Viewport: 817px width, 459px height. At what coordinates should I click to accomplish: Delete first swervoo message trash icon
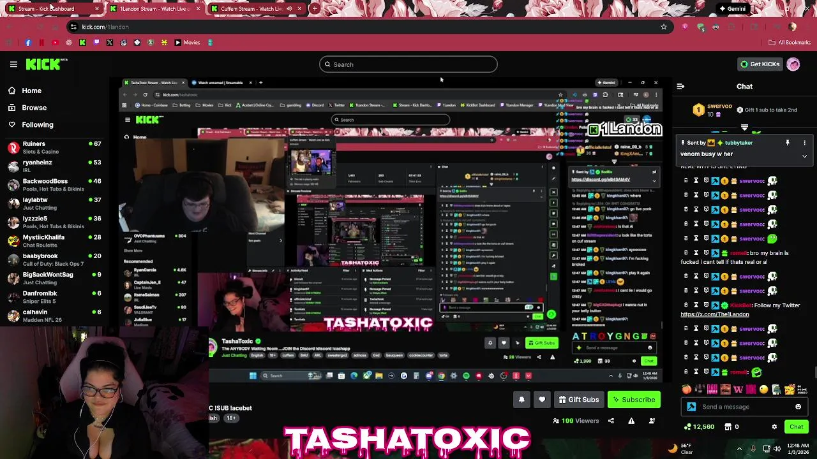[x=686, y=181]
